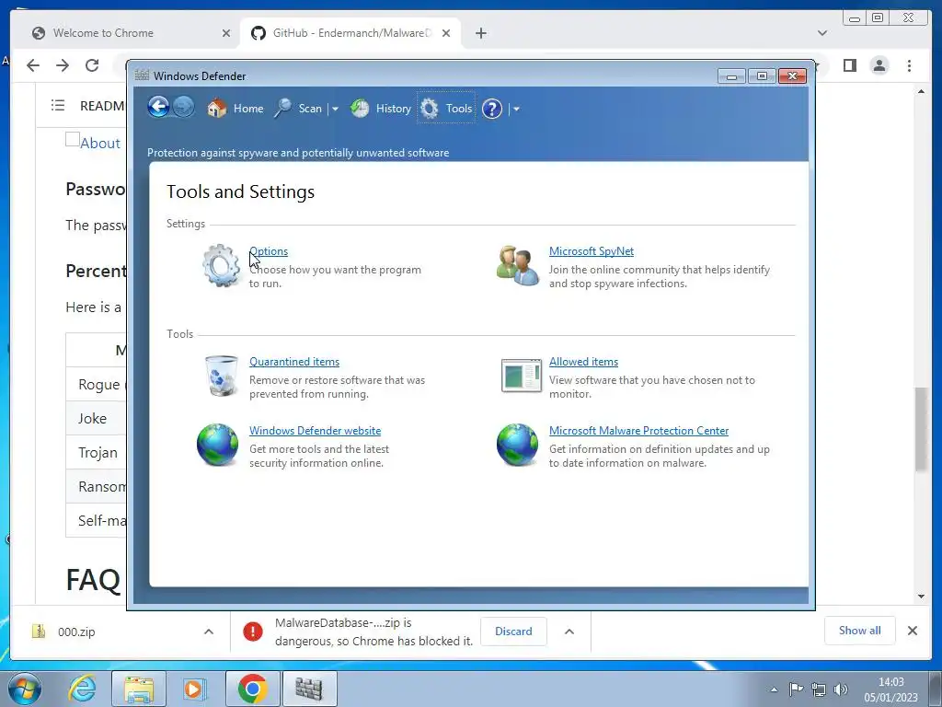The image size is (942, 707).
Task: Go back in Windows Defender
Action: pos(158,108)
